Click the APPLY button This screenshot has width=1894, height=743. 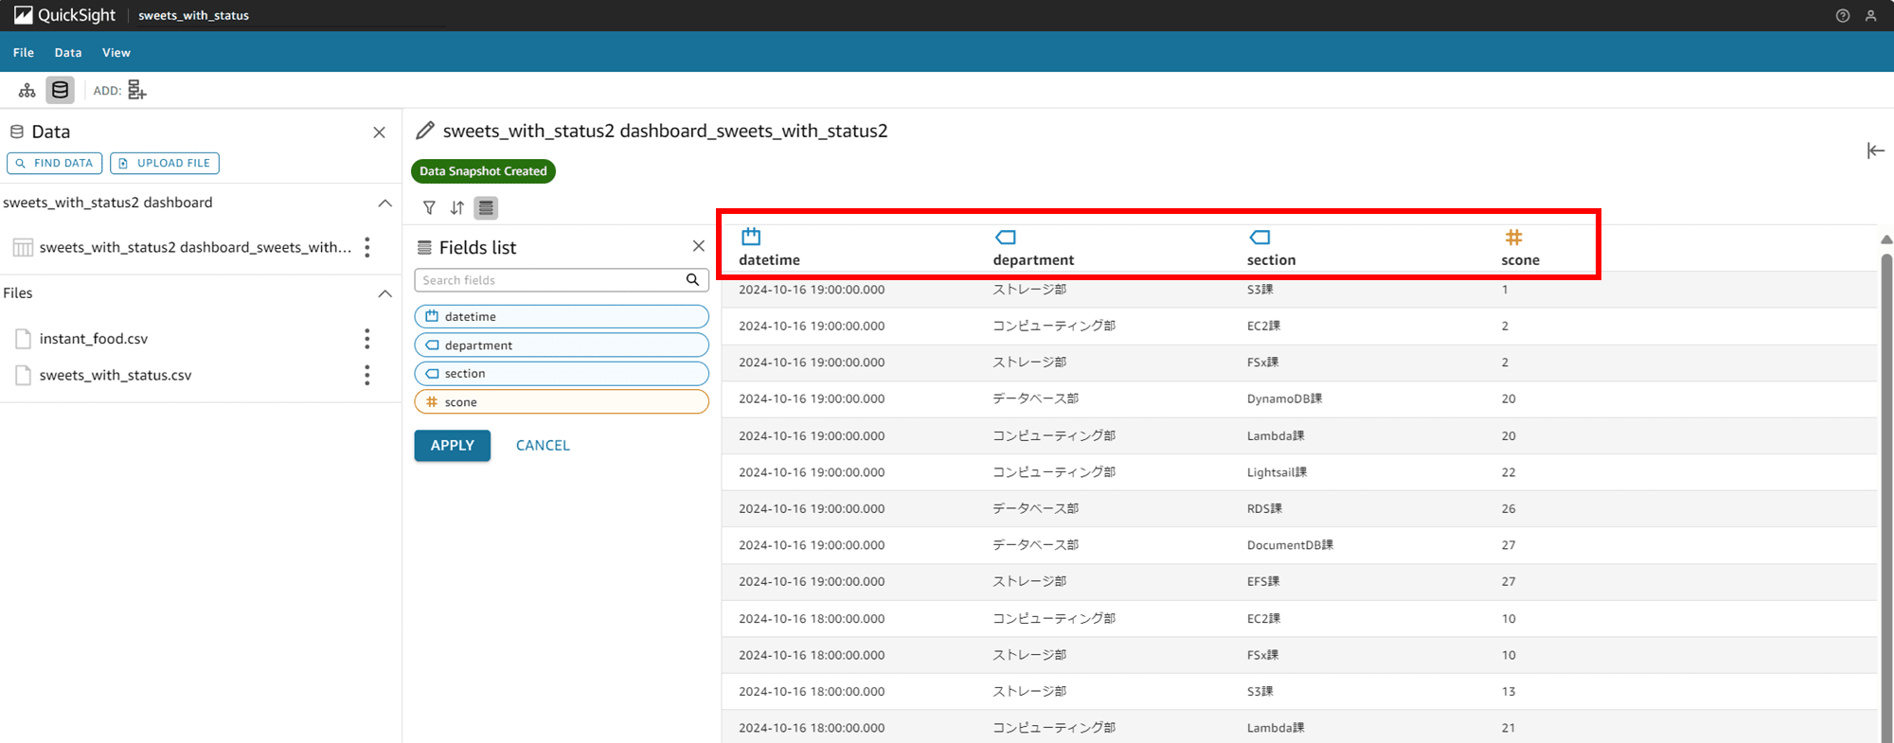[x=453, y=445]
